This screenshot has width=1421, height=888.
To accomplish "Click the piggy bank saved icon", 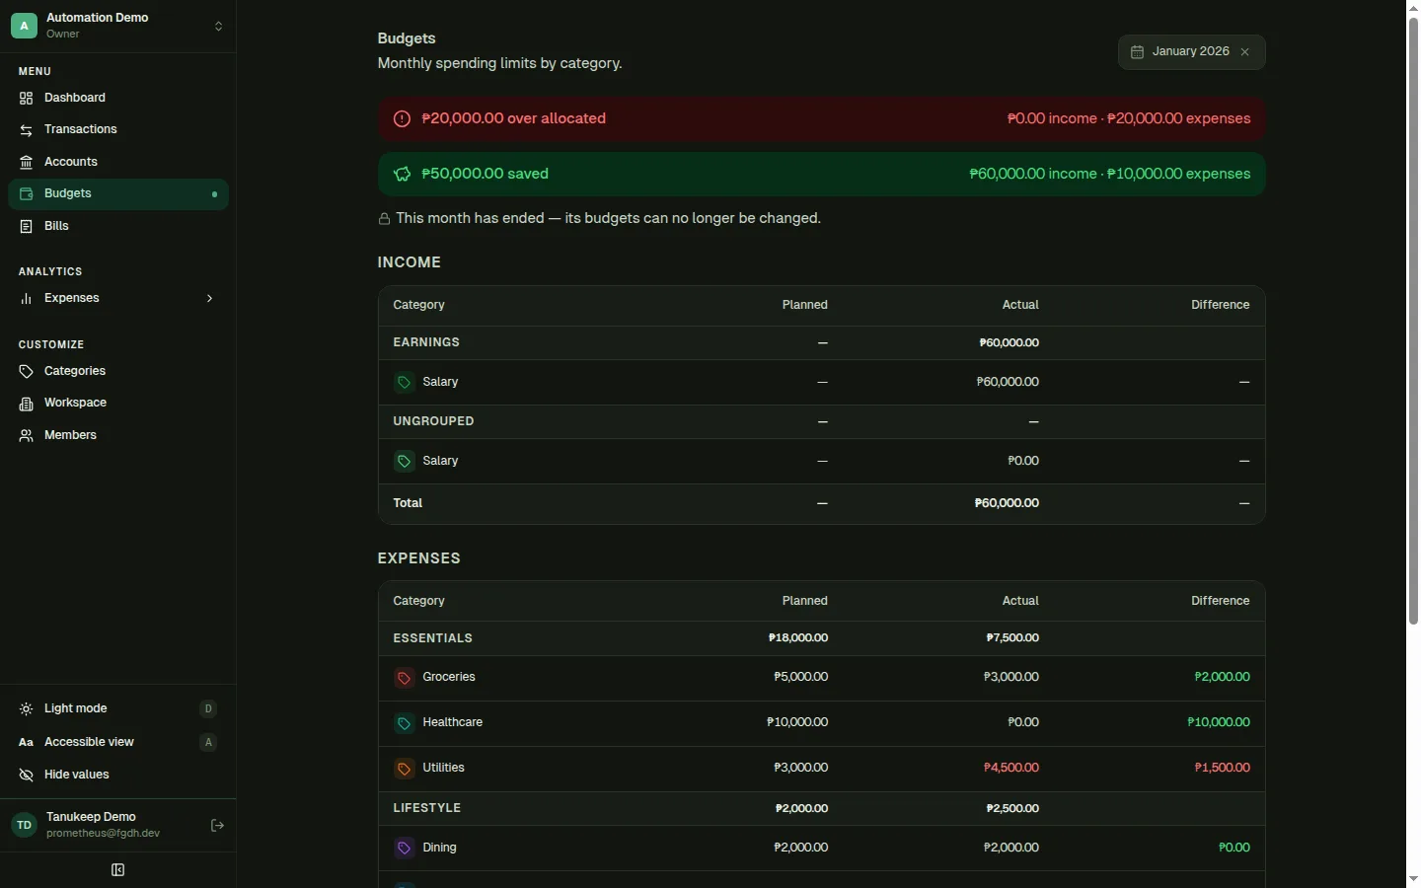I will 402,175.
